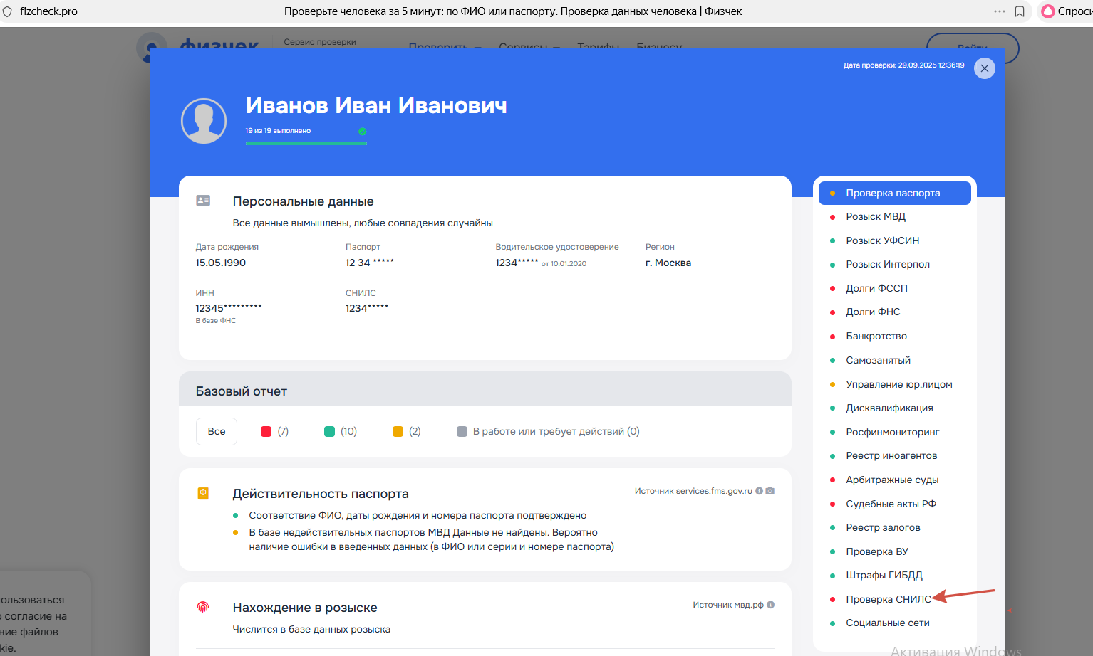Jump to 'Проверка СНИЛС' section
The width and height of the screenshot is (1093, 656).
tap(888, 599)
